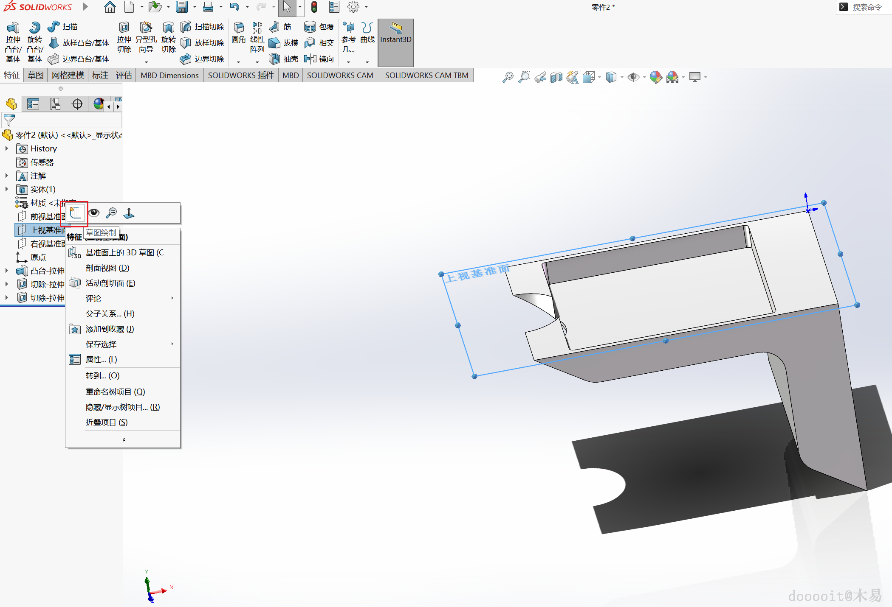Click the eye icon to show the plane

pos(94,213)
